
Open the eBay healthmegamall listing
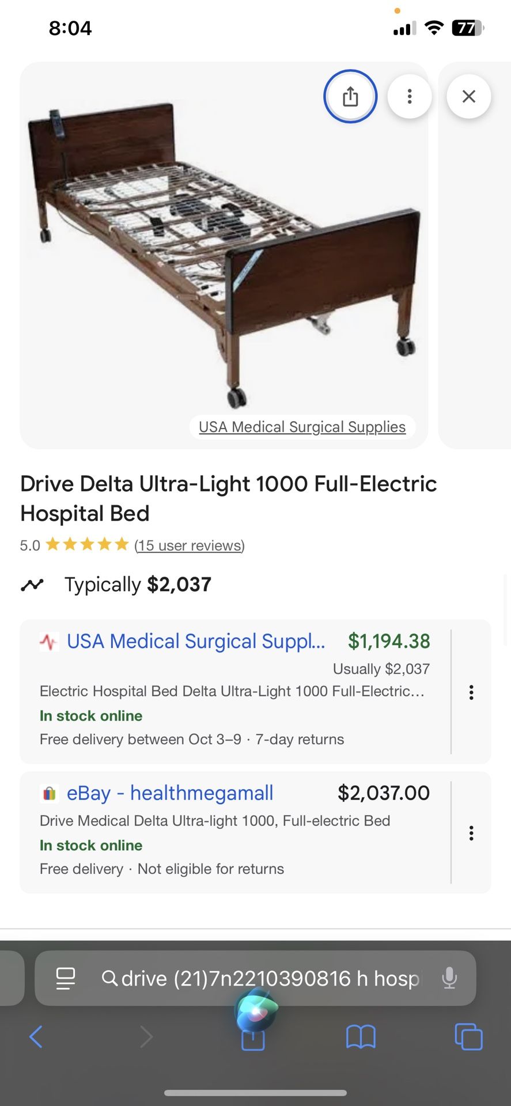(170, 793)
